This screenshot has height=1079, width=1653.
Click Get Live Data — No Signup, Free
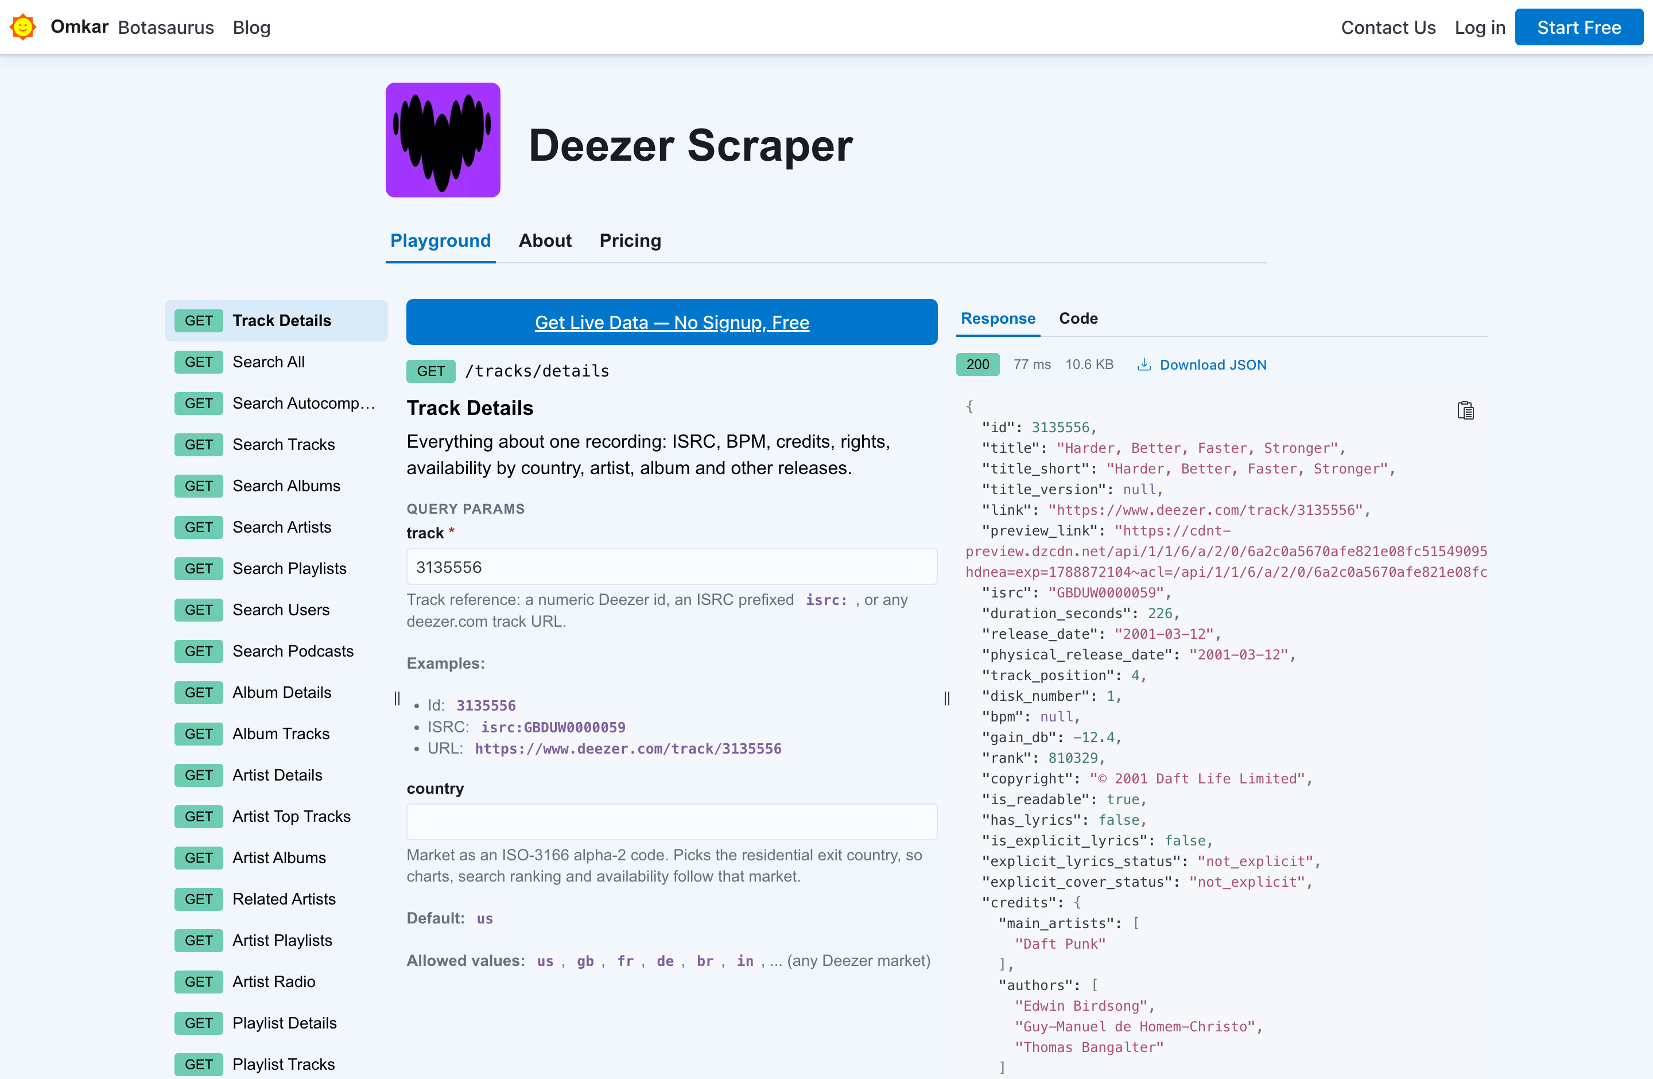coord(672,322)
